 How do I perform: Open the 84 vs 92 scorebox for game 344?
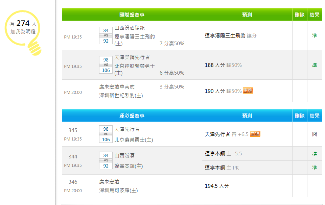click(106, 160)
